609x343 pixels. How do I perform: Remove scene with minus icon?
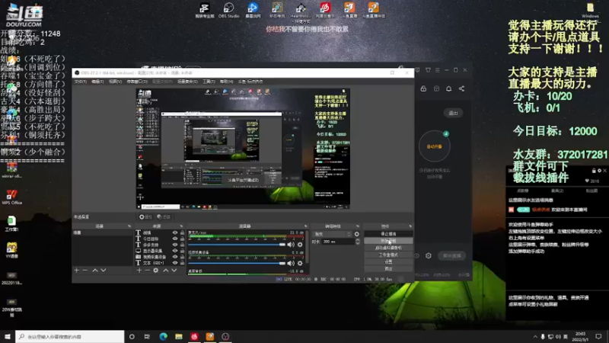point(85,271)
